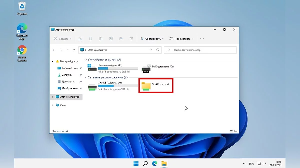Click the Cut scissors icon in toolbar

pos(80,39)
